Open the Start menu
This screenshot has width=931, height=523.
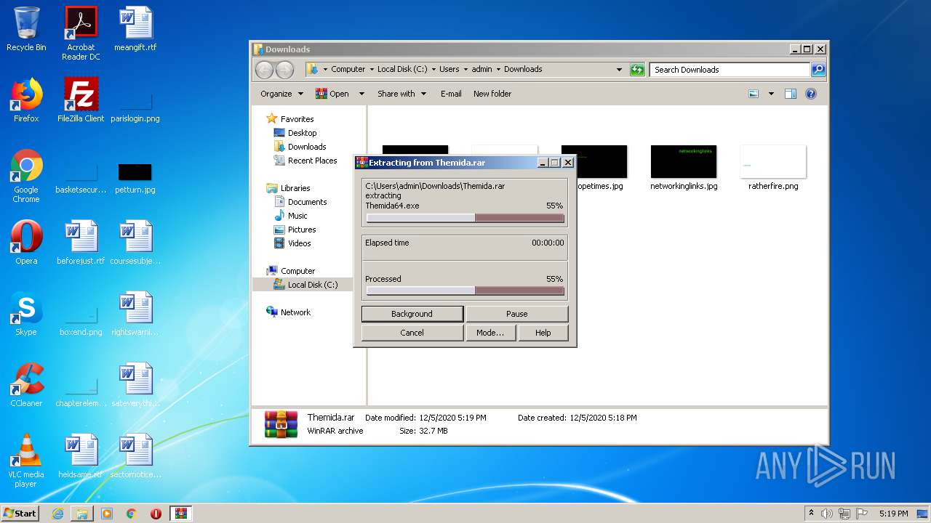tap(20, 514)
